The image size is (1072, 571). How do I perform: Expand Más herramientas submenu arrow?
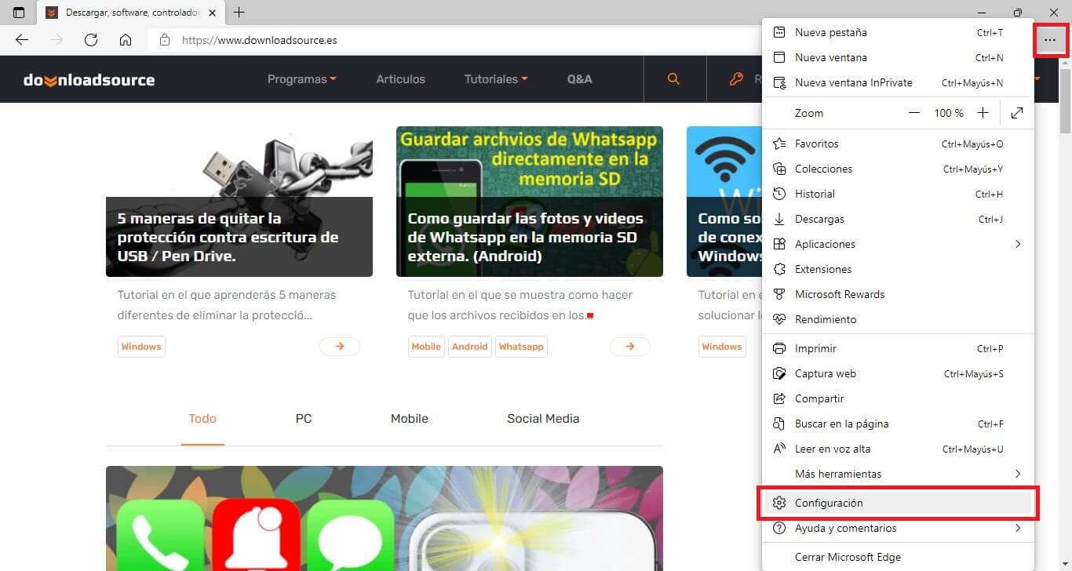1018,474
